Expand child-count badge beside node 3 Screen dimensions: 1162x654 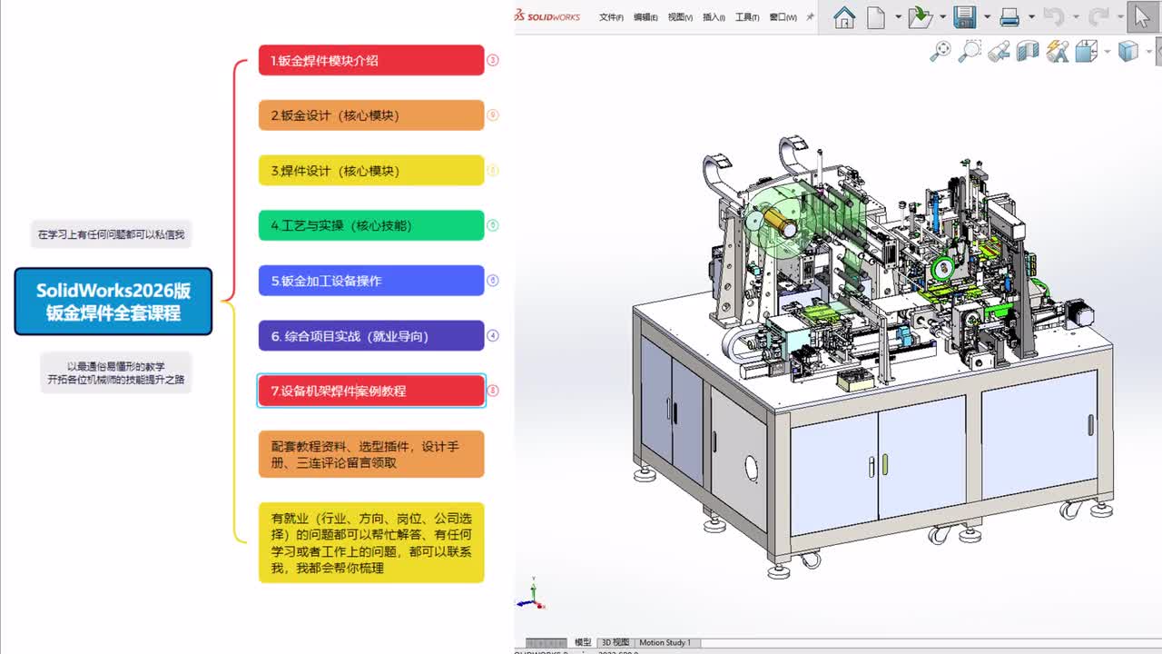pos(493,171)
